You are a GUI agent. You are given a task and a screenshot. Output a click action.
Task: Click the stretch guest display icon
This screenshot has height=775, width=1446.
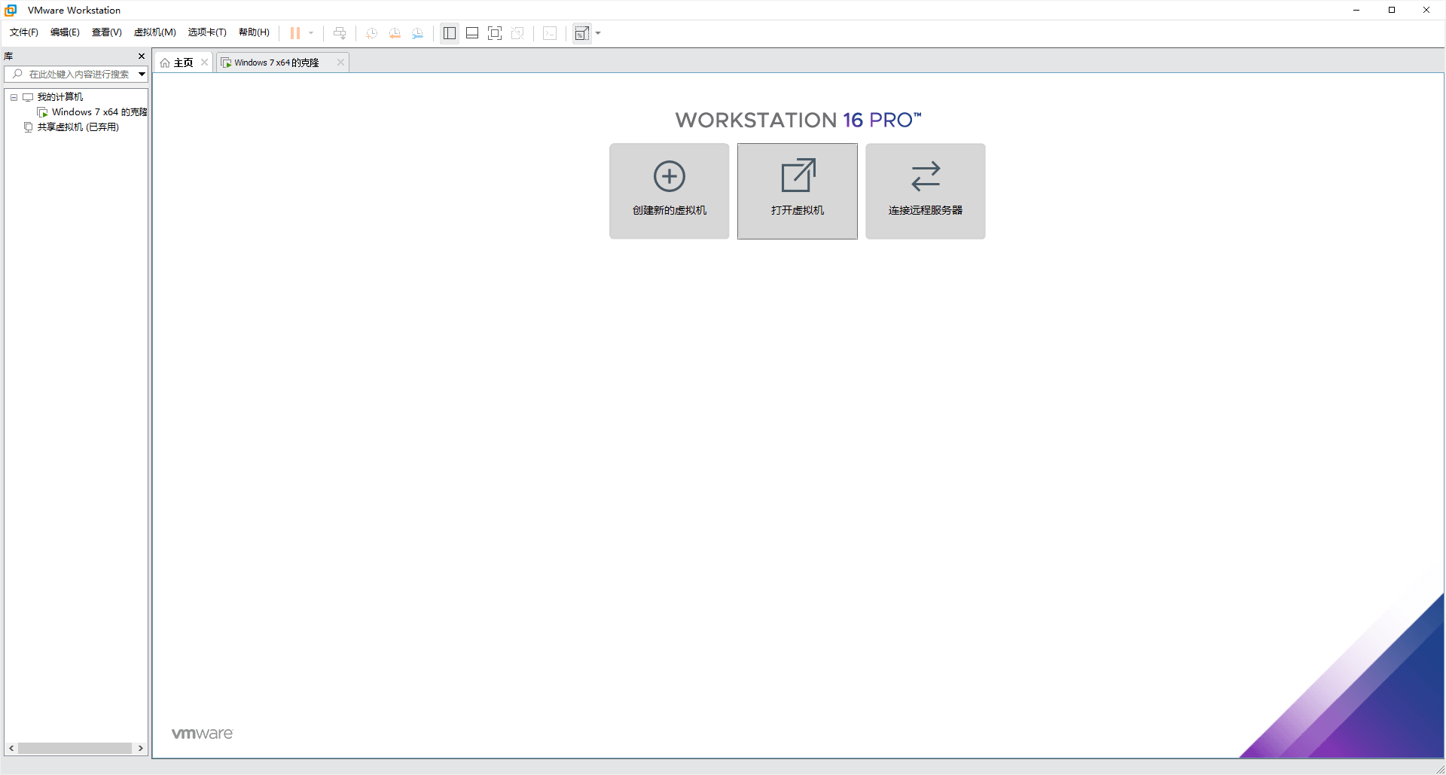point(582,33)
